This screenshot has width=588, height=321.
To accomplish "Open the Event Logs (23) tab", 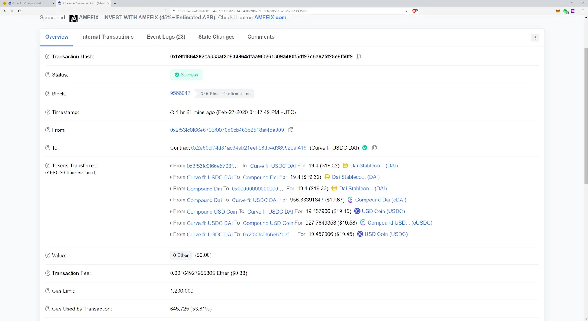I will click(x=166, y=37).
